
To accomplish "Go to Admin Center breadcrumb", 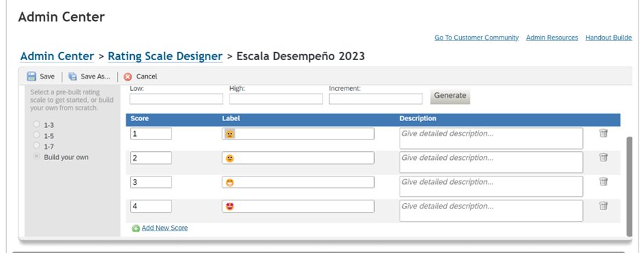I will [x=57, y=56].
